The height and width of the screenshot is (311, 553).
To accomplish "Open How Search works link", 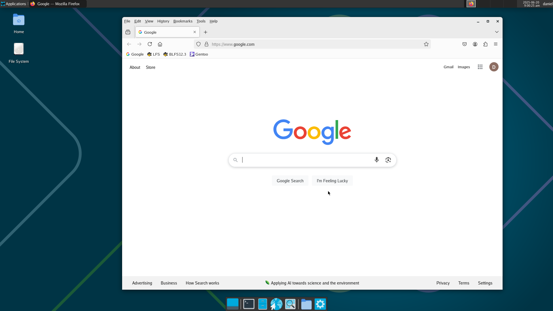I will coord(202,283).
